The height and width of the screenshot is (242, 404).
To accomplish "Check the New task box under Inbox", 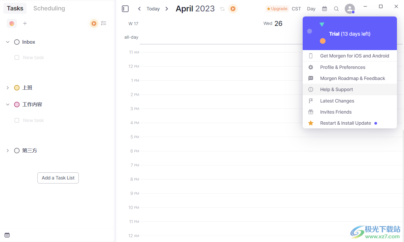I will coord(17,57).
